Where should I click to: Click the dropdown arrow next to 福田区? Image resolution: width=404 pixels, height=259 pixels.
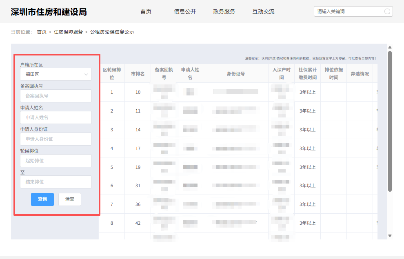[87, 74]
